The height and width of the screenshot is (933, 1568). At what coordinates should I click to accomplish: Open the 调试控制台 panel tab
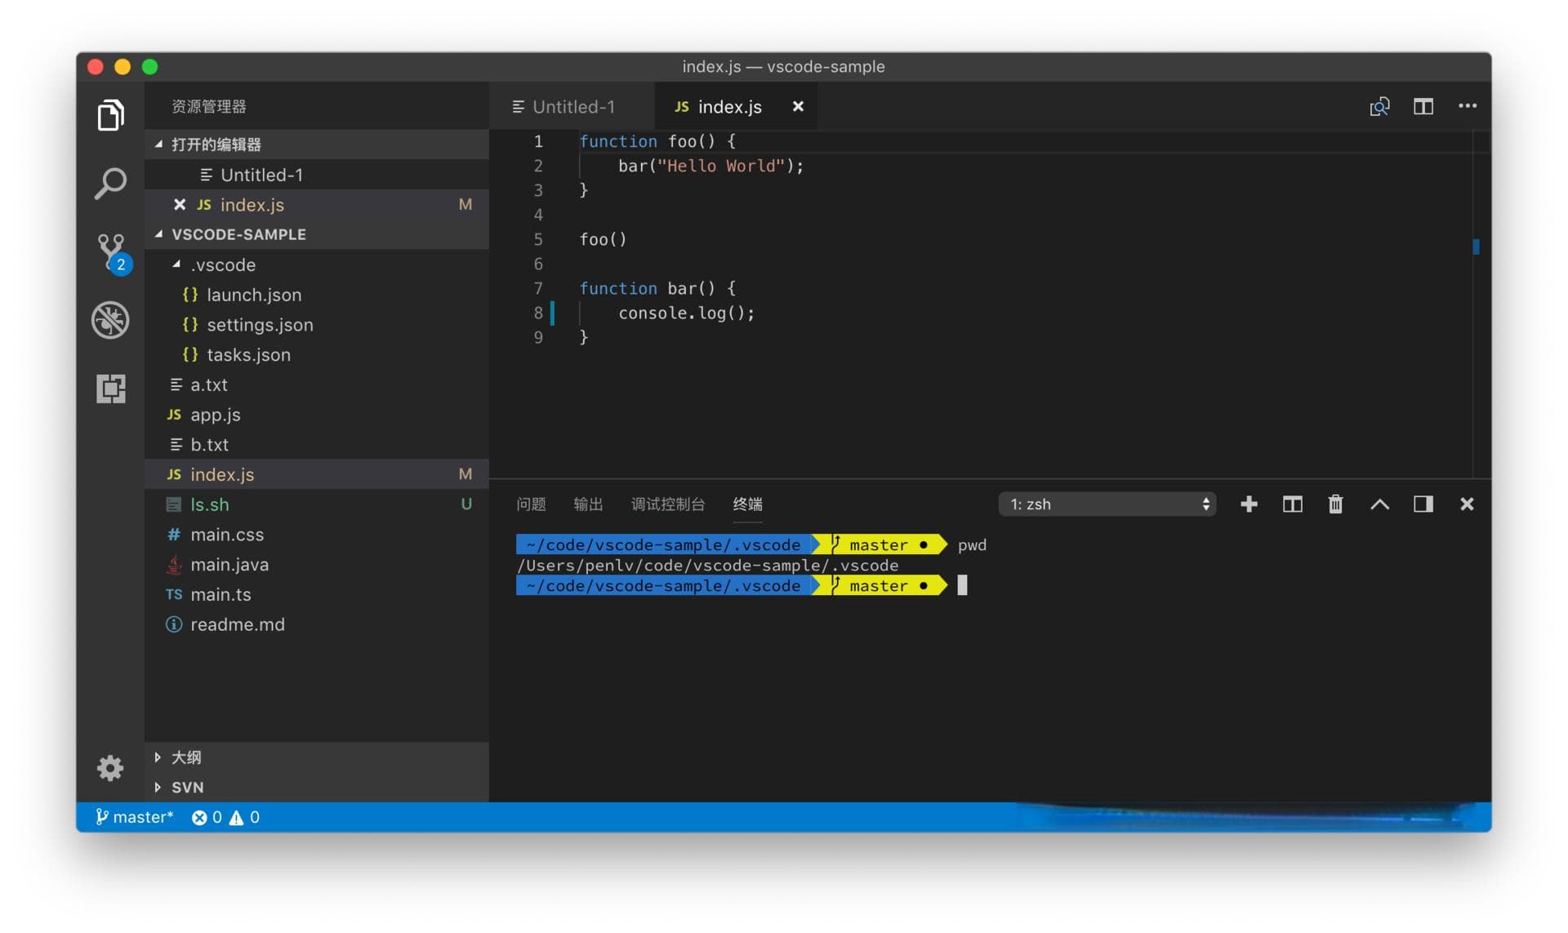click(x=668, y=504)
